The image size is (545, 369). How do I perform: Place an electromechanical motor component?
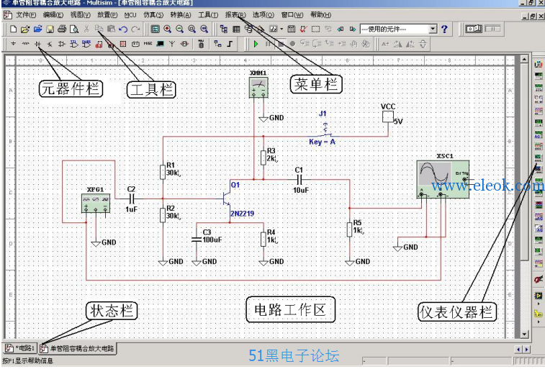point(184,44)
